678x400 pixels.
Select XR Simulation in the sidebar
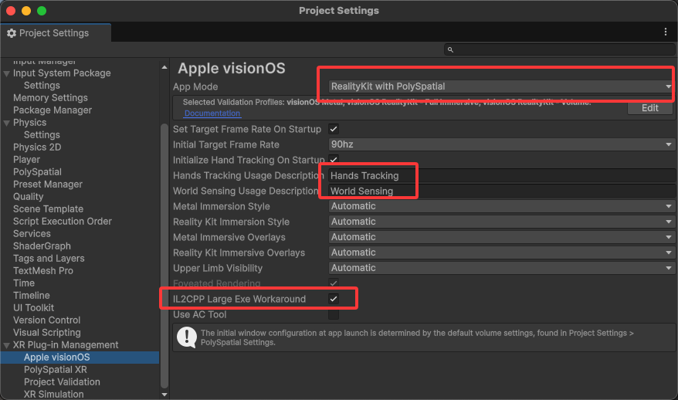point(53,395)
